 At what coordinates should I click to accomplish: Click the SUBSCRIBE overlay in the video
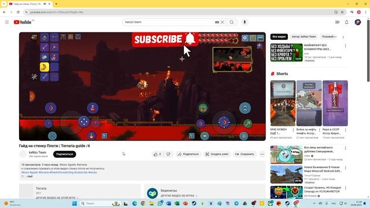(165, 39)
